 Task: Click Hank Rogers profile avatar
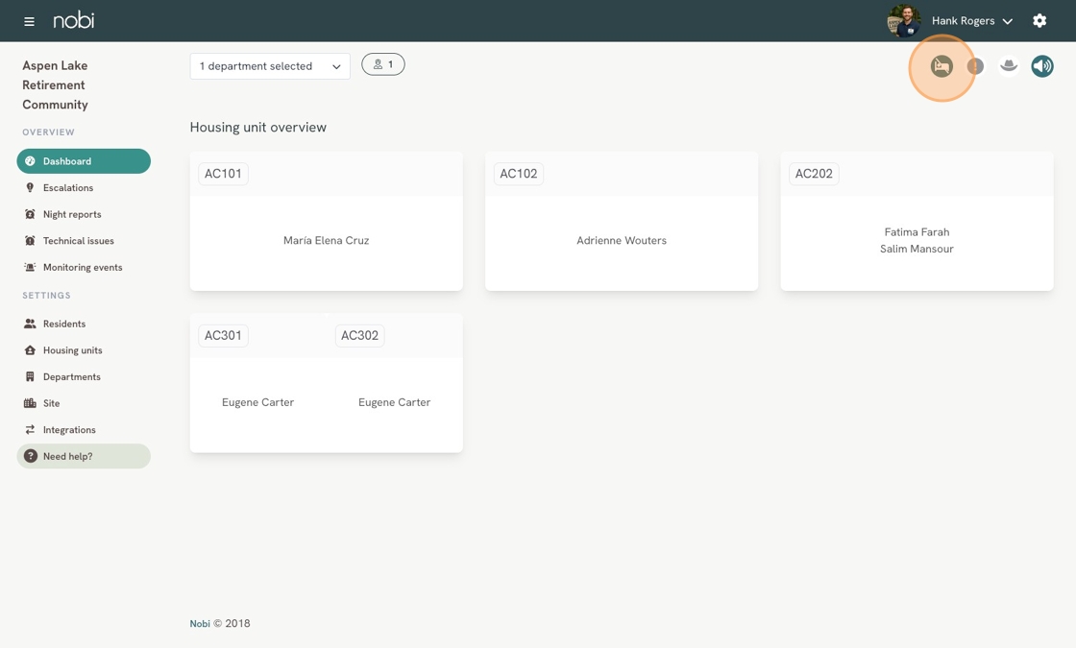pos(904,20)
